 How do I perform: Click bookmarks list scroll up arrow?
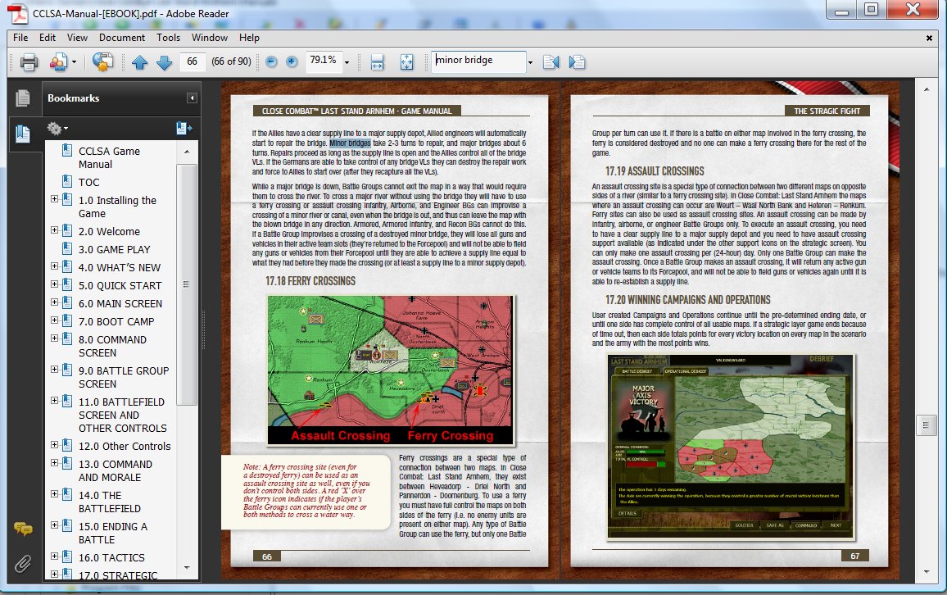point(187,152)
